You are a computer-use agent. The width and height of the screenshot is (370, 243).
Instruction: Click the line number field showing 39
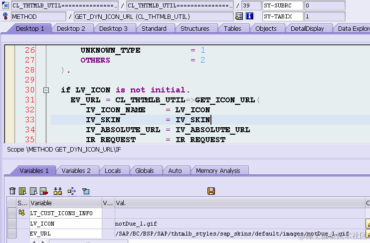tap(251, 5)
